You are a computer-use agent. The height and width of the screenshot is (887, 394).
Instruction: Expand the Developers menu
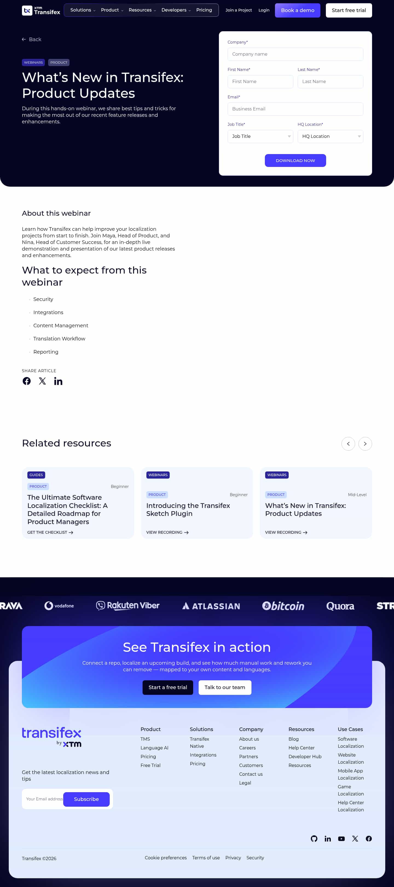tap(176, 10)
